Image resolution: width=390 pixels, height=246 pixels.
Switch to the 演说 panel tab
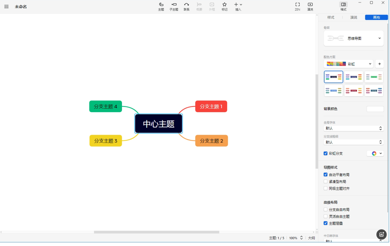[354, 18]
